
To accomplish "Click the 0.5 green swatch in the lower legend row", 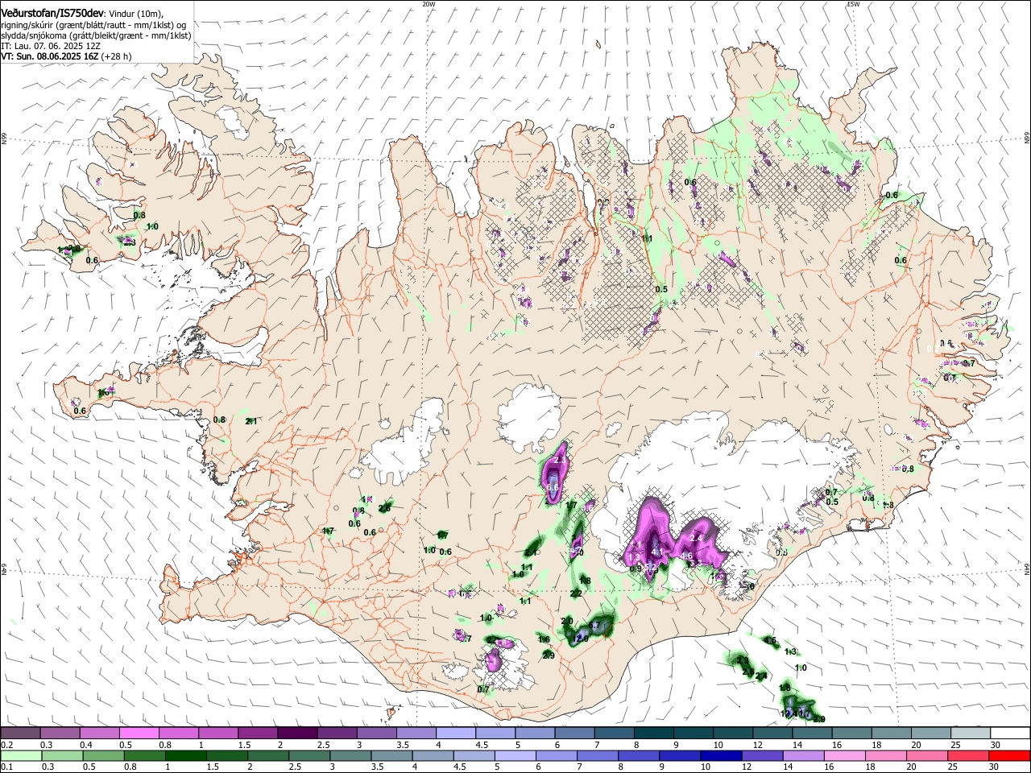I will 104,755.
